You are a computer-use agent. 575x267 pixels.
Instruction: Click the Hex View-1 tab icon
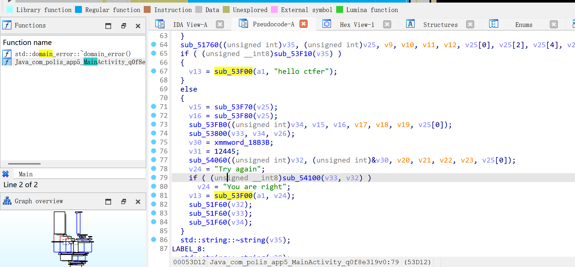point(327,24)
